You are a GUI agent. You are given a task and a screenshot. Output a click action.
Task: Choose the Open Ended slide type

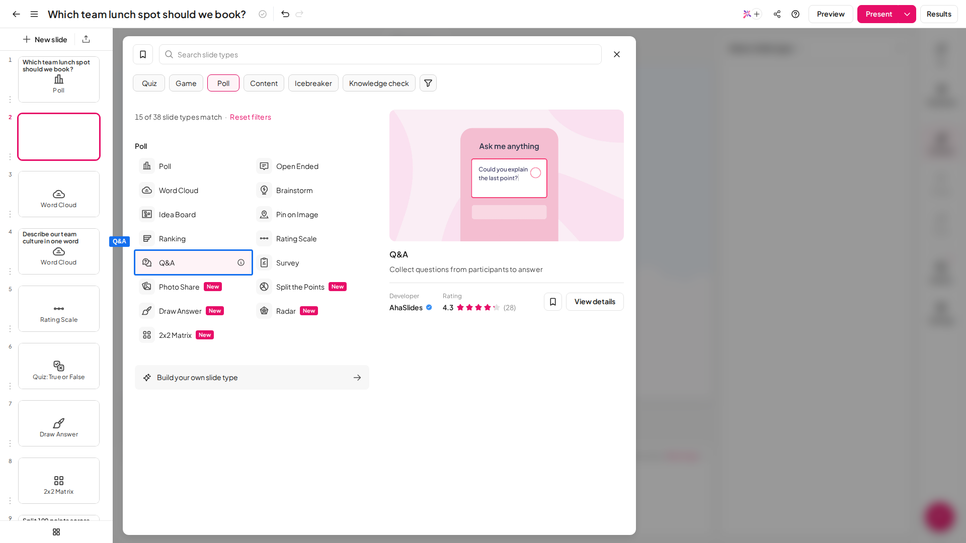pyautogui.click(x=310, y=166)
